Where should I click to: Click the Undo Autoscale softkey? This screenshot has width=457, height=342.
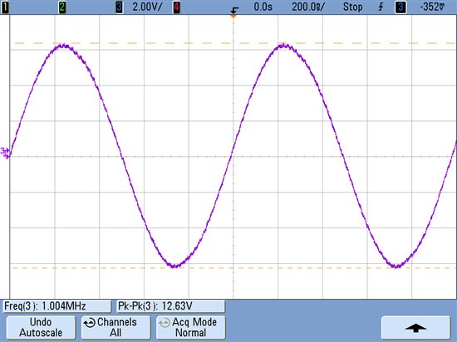point(41,327)
